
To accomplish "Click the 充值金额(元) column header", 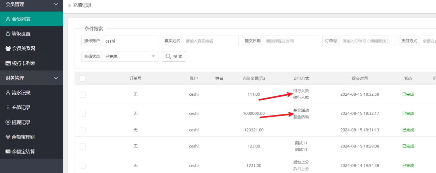I will [254, 78].
